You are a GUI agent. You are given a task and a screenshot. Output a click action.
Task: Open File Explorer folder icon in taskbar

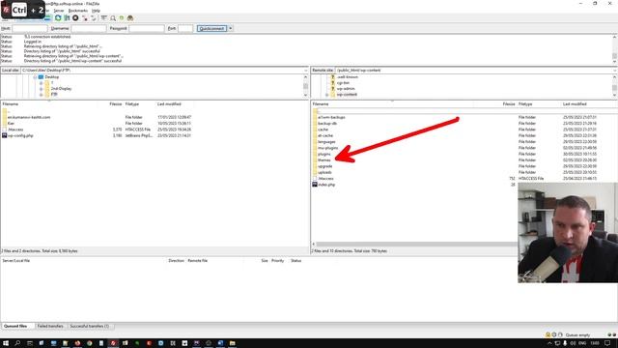[x=232, y=343]
